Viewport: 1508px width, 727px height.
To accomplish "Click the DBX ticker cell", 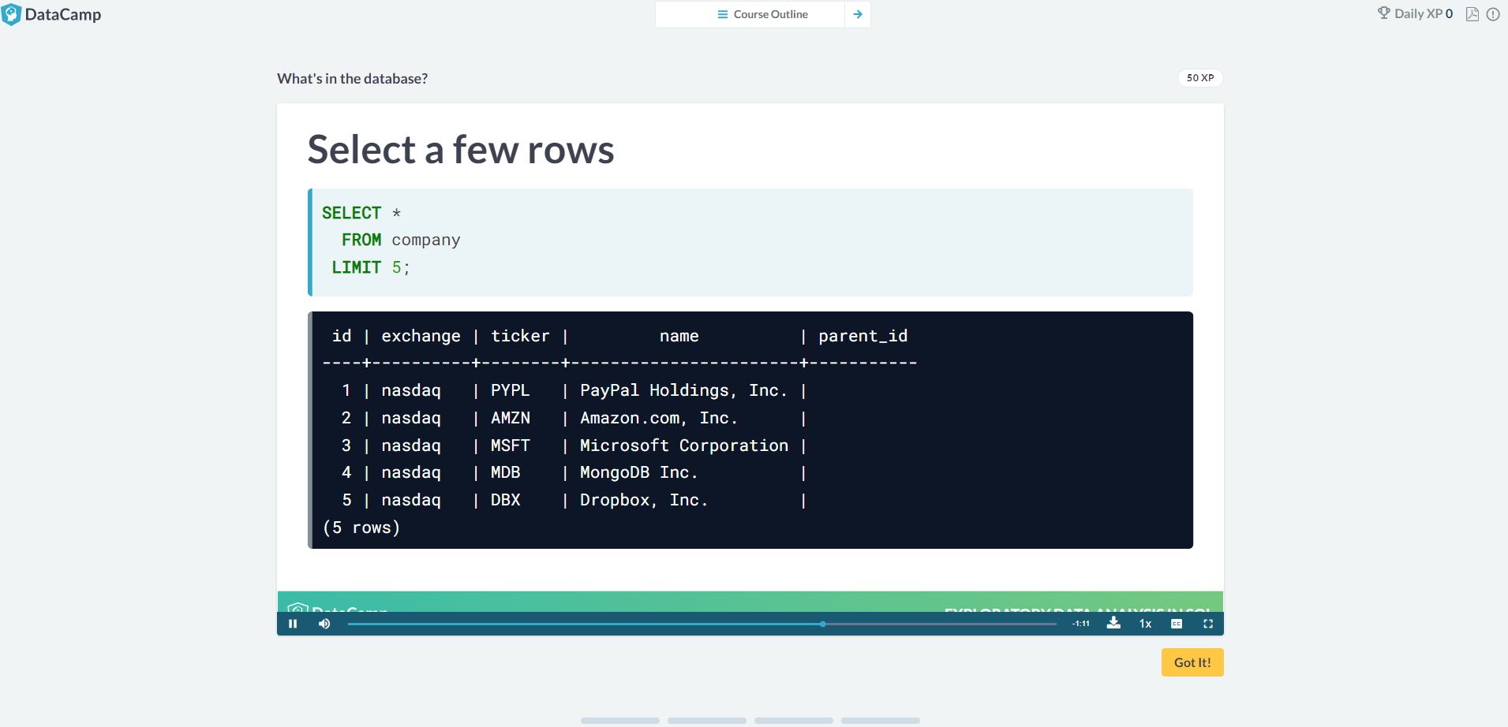I will 506,500.
